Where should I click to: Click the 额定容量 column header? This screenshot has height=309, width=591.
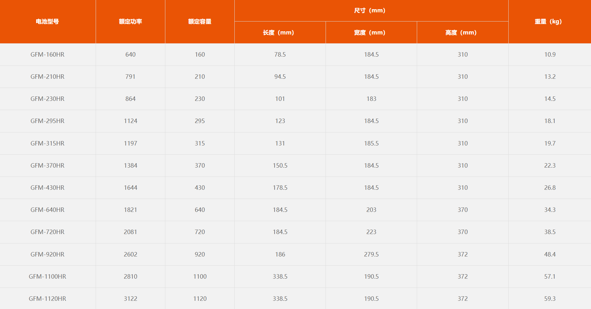point(200,22)
